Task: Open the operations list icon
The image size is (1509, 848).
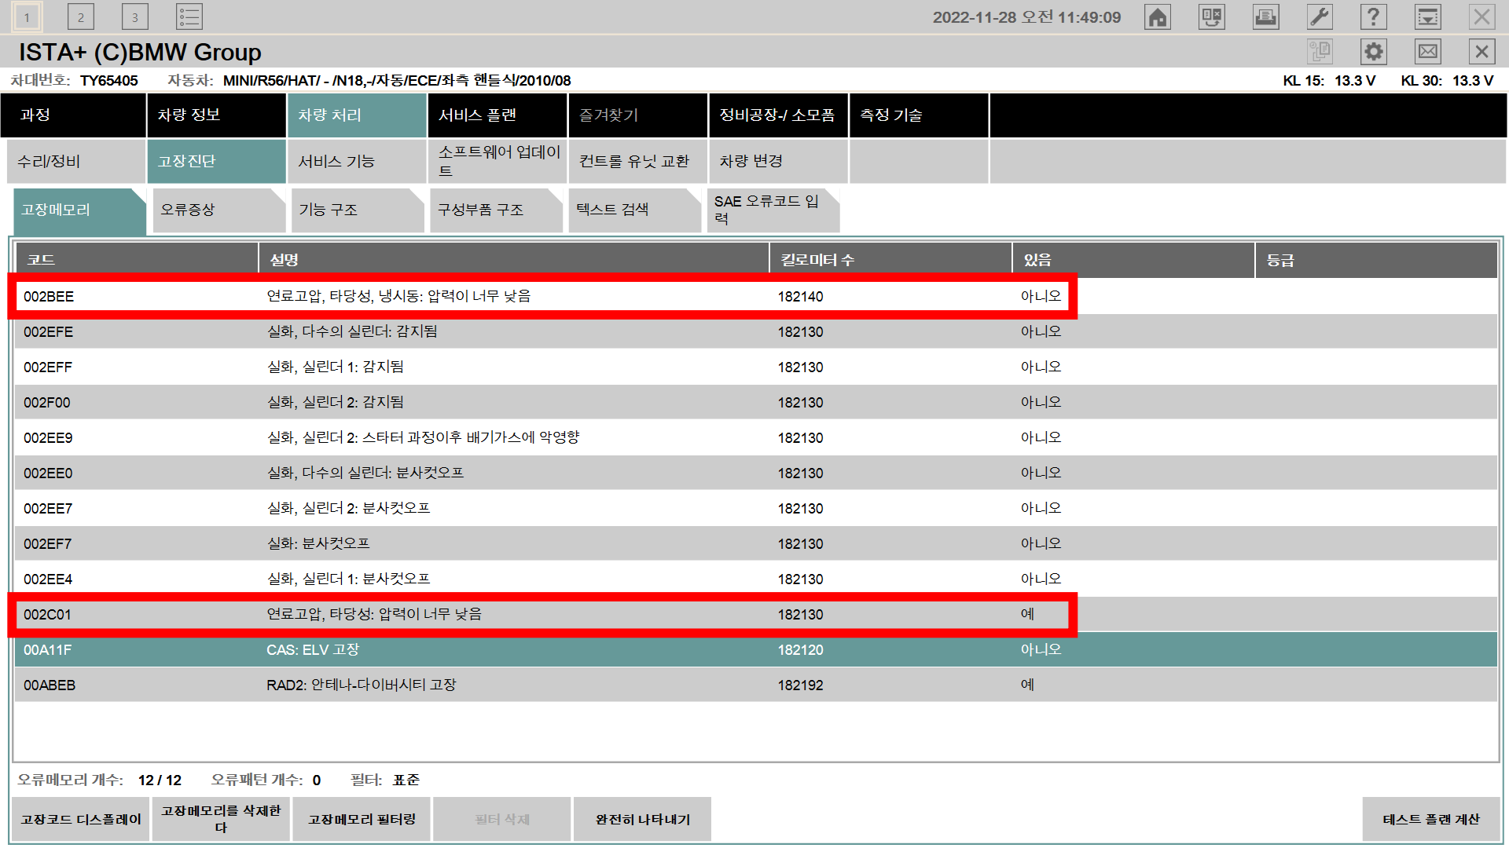Action: [189, 17]
